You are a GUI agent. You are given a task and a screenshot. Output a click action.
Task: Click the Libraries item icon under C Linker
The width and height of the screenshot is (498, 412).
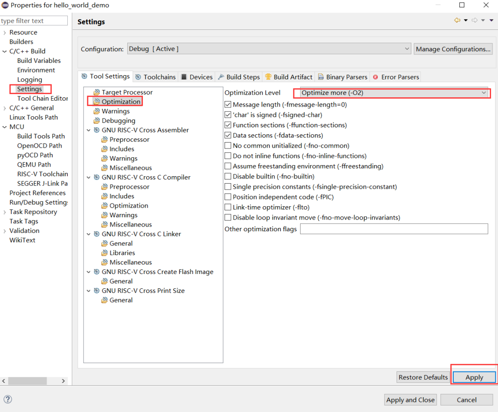[x=105, y=253]
